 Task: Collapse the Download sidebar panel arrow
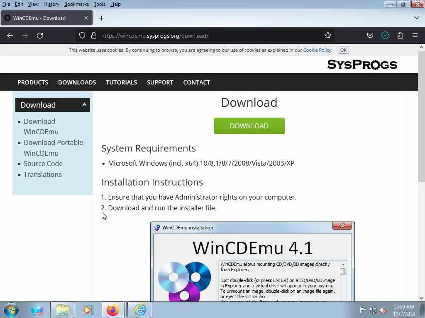tap(84, 104)
